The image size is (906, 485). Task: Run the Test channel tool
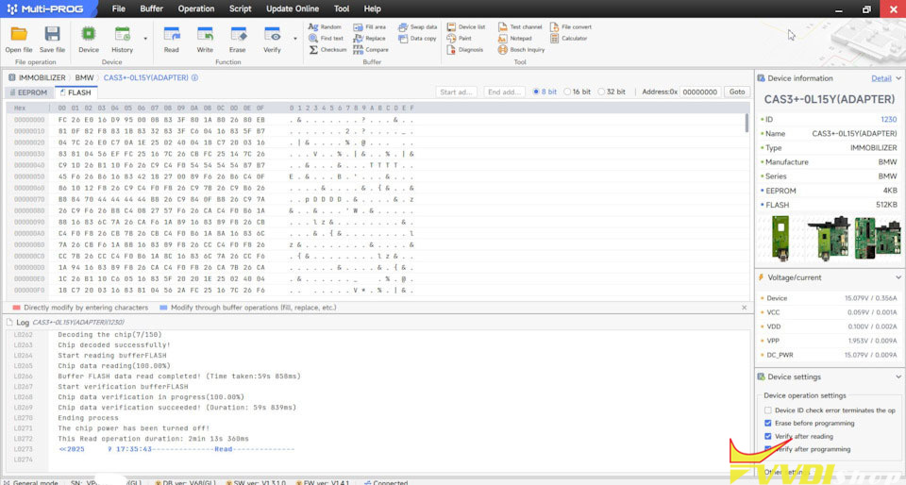(520, 27)
